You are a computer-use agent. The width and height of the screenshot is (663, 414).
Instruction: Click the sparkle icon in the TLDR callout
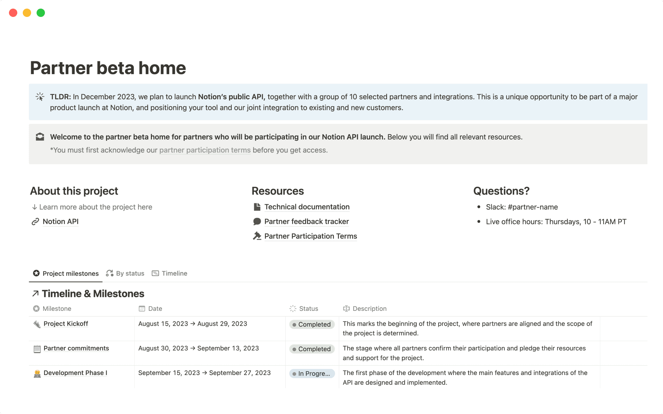pos(40,97)
